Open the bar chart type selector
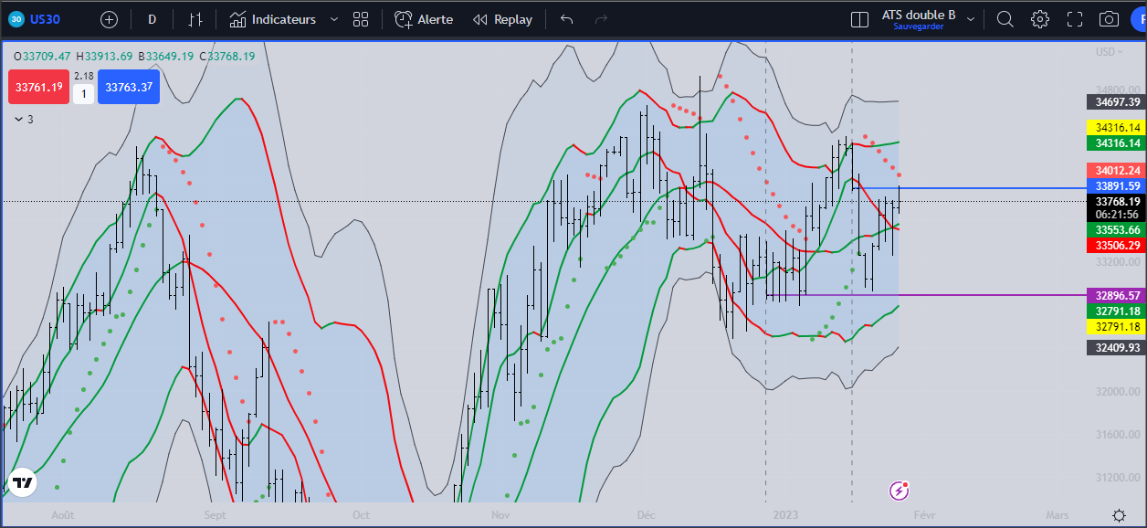Viewport: 1147px width, 528px height. coord(195,19)
